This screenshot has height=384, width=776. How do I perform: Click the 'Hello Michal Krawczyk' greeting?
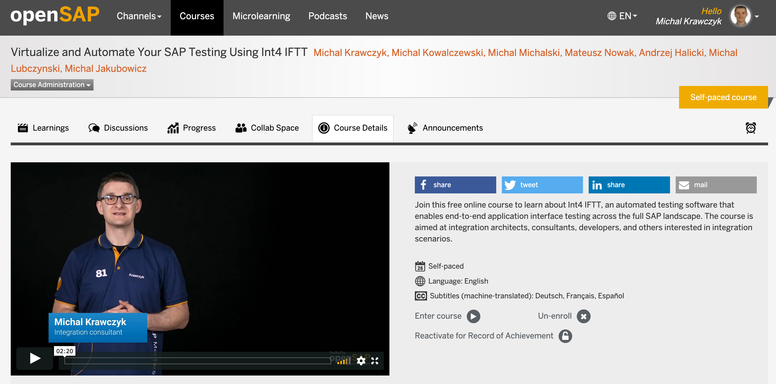pos(688,16)
